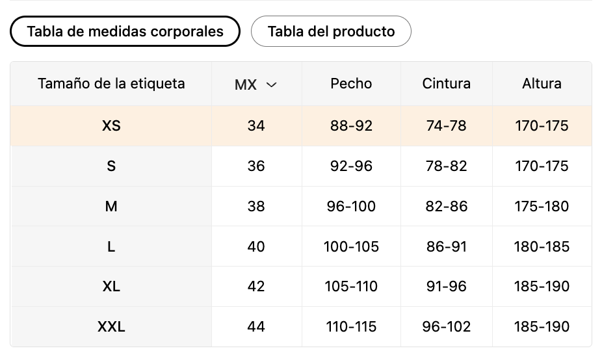Image resolution: width=602 pixels, height=355 pixels.
Task: Click the chest measurement 110-115 cell
Action: click(351, 326)
